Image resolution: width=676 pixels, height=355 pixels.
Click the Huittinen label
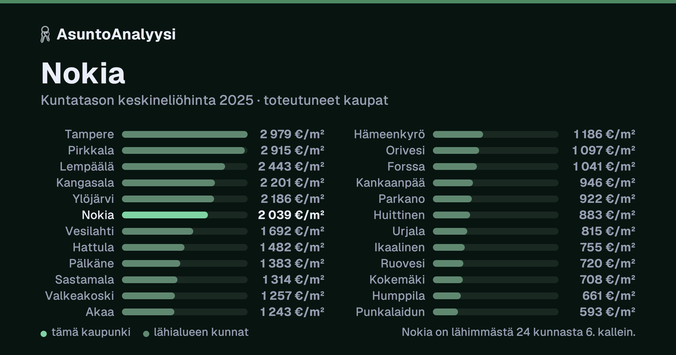pos(399,215)
